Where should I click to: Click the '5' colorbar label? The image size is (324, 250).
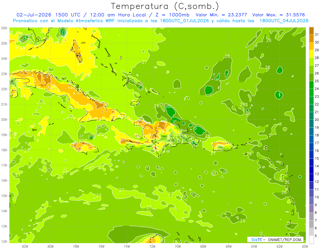[316, 236]
